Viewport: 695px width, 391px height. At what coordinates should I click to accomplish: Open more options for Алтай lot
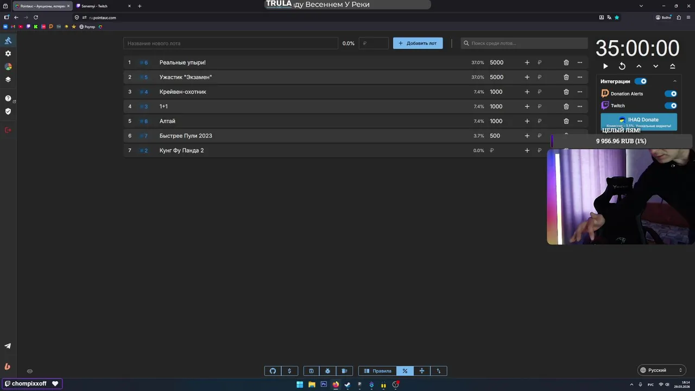[x=580, y=121]
